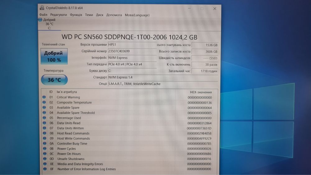This screenshot has height=175, width=311.
Task: Open the Функція menu
Action: point(76,15)
